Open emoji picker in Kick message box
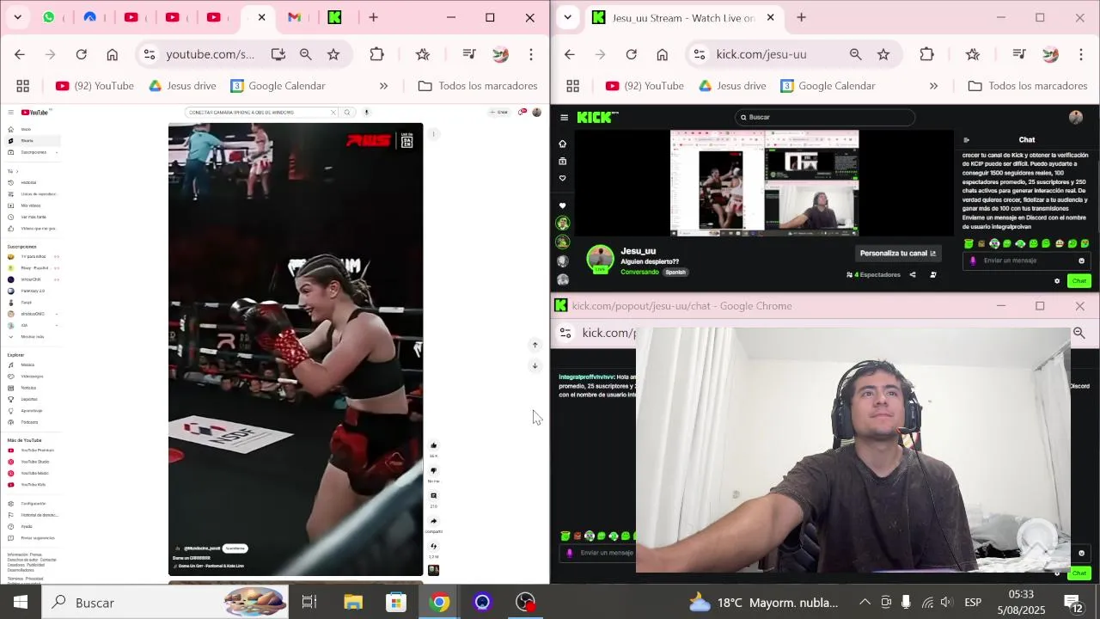The width and height of the screenshot is (1100, 619). point(1081,260)
